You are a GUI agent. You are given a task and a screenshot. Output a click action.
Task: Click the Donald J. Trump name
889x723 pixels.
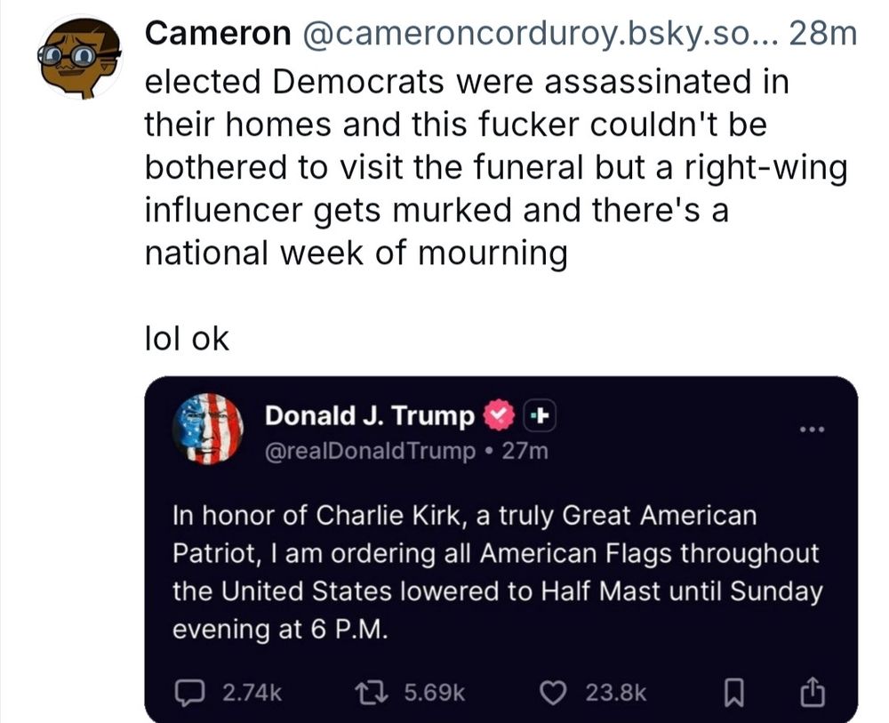point(371,415)
